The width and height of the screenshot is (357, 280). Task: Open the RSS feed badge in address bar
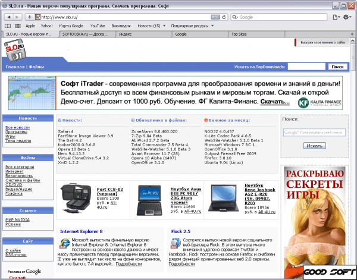[x=215, y=17]
